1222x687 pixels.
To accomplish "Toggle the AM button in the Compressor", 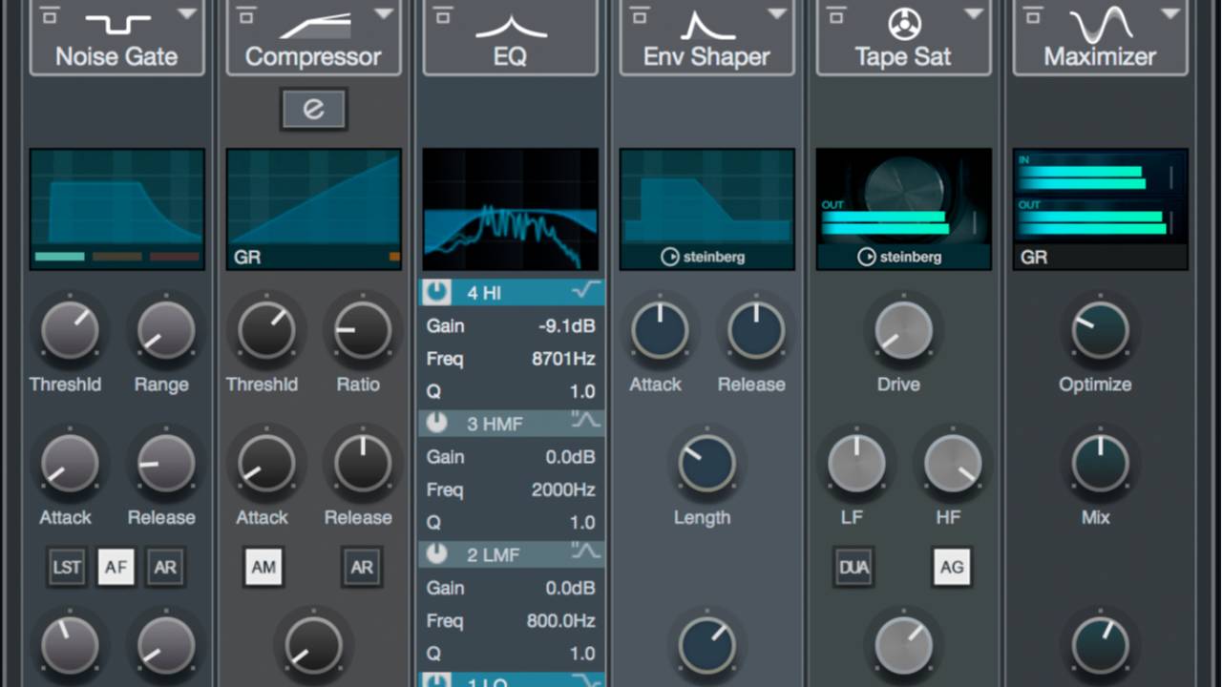I will pos(263,567).
